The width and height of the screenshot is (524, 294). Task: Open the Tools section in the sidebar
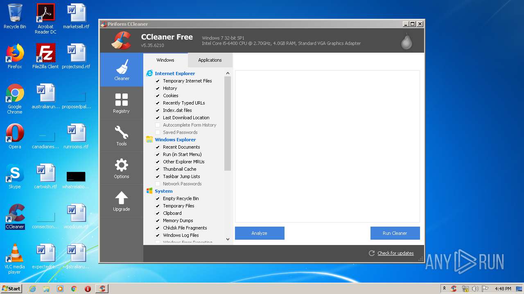pos(122,135)
